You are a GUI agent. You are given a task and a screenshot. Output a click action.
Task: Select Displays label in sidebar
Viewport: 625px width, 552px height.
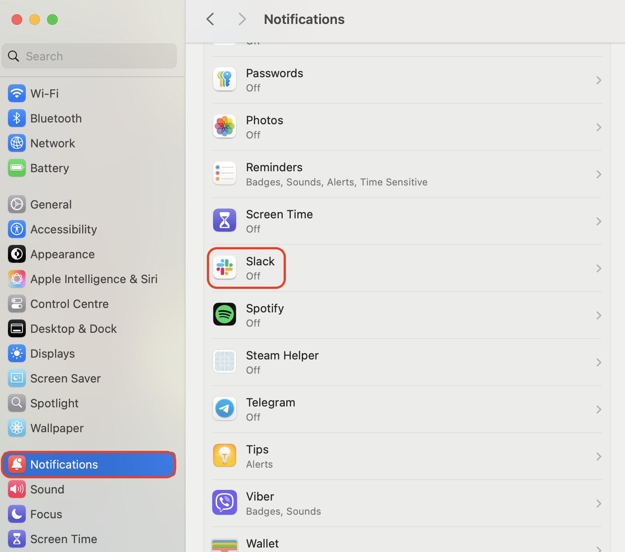click(x=53, y=354)
